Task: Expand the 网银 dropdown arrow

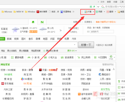Action: 104,12
